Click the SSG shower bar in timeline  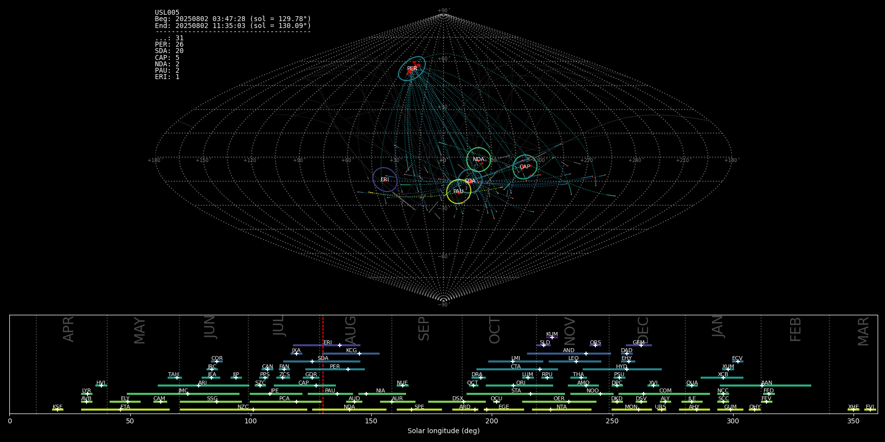click(211, 402)
